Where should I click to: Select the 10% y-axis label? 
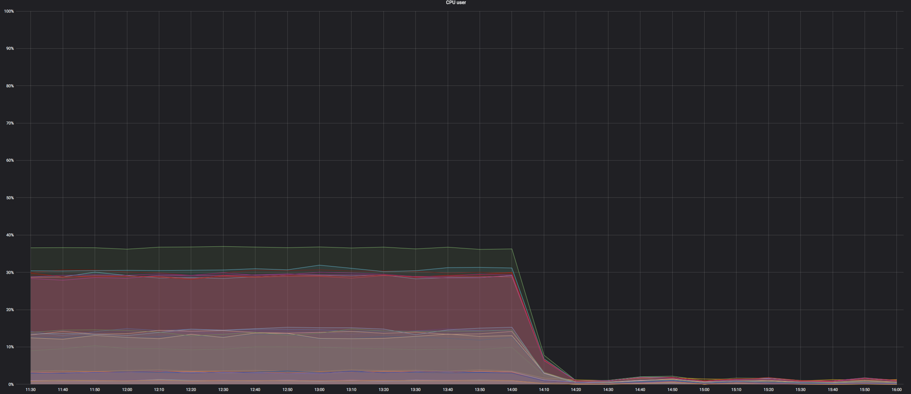(x=10, y=347)
